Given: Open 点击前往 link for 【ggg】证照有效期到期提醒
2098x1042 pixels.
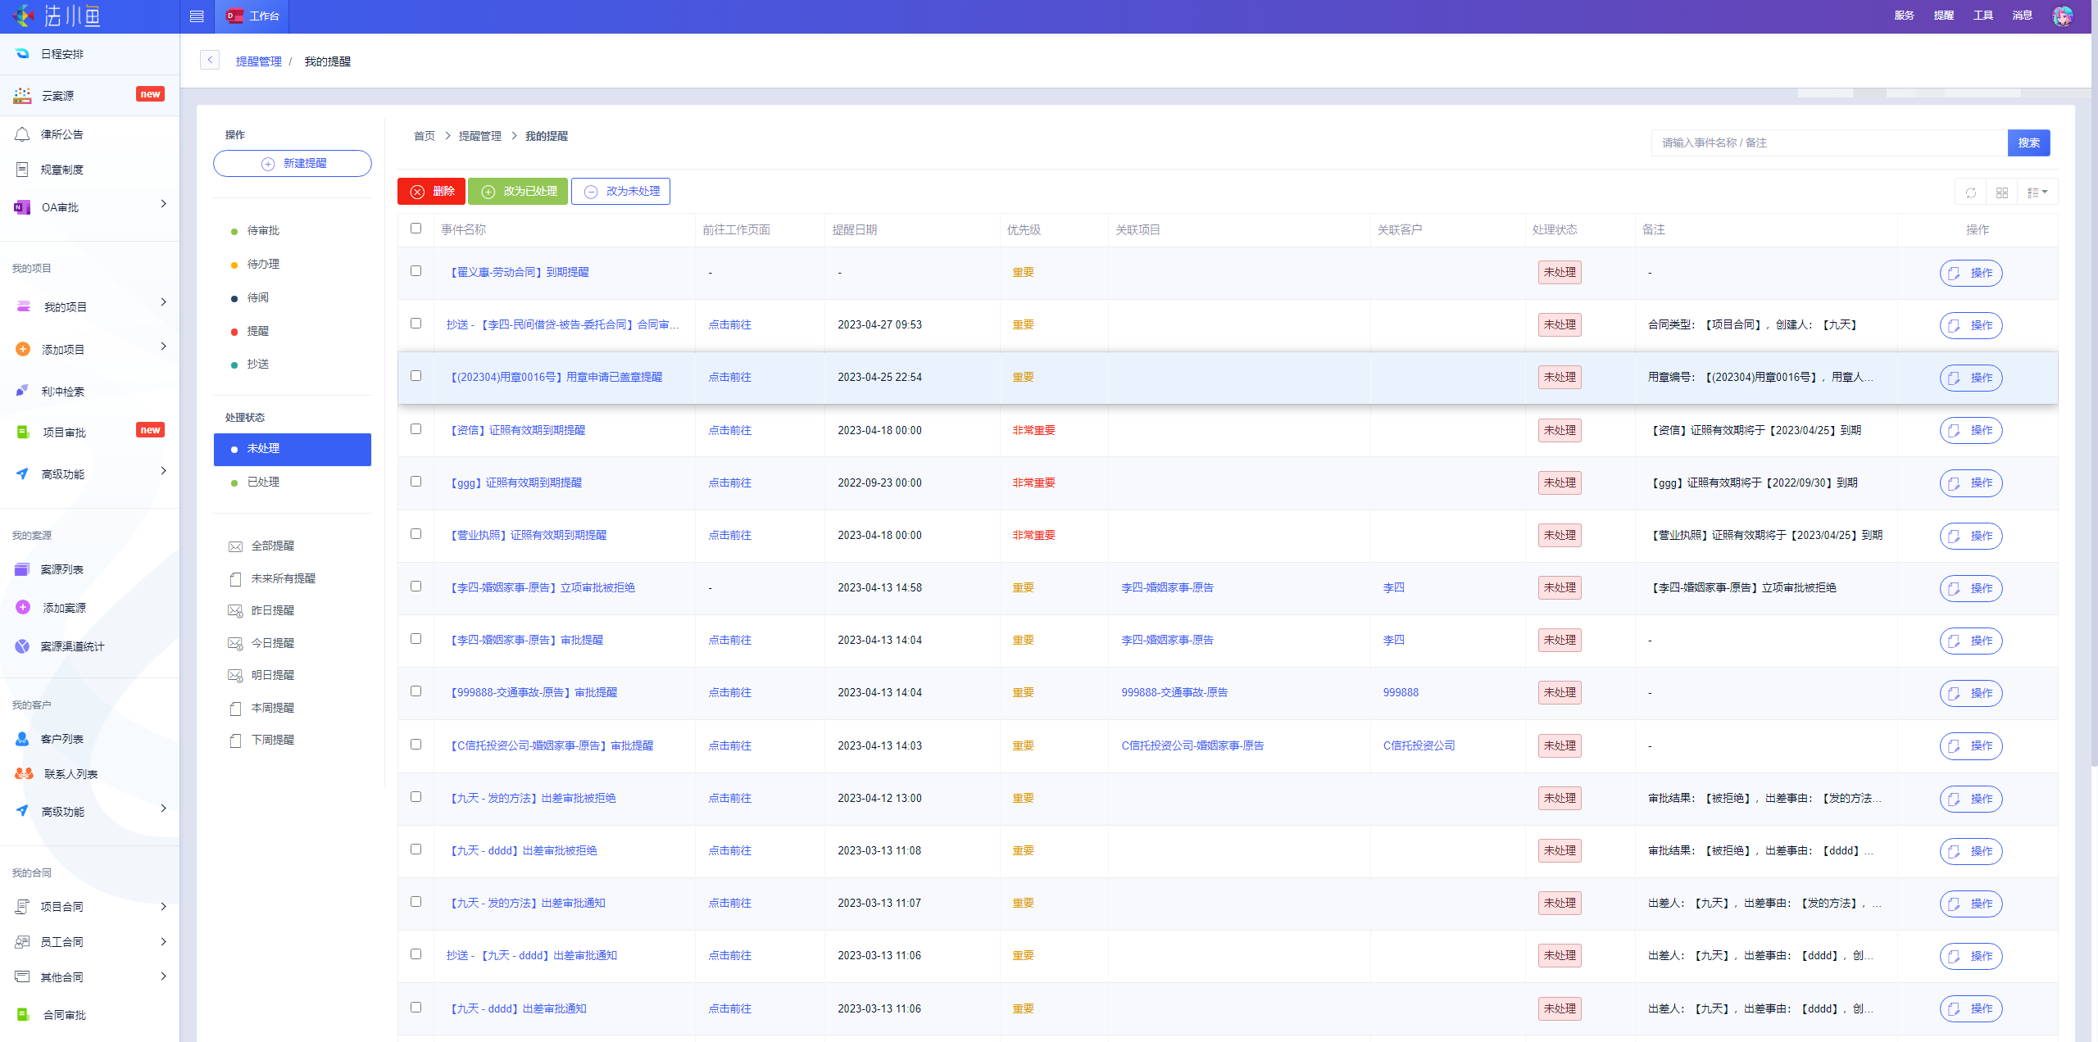Looking at the screenshot, I should 729,482.
